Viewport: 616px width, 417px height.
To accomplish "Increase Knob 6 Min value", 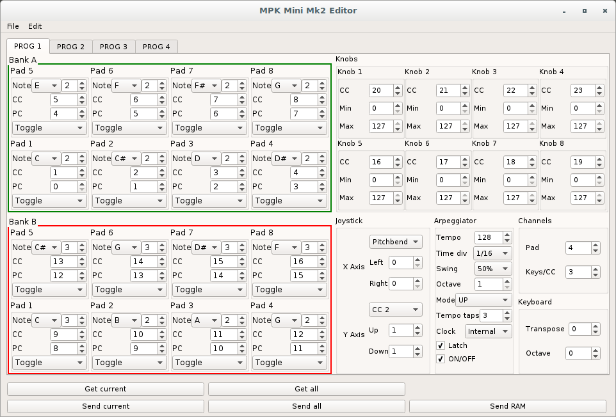I will tap(465, 177).
